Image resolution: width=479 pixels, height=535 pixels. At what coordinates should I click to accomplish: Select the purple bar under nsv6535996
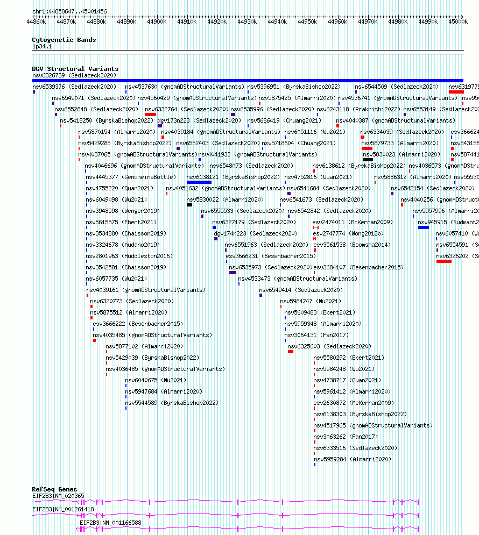coord(233,115)
